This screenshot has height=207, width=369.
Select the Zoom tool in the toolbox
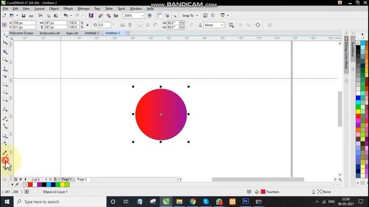coord(5,60)
